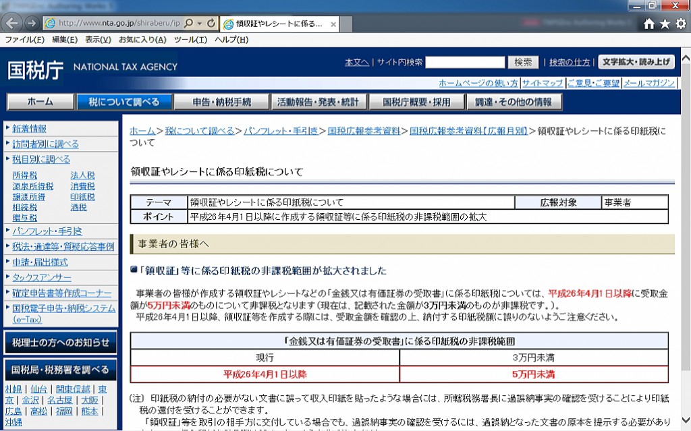Click the search magnifier in the address bar
This screenshot has width=691, height=431.
pos(188,22)
